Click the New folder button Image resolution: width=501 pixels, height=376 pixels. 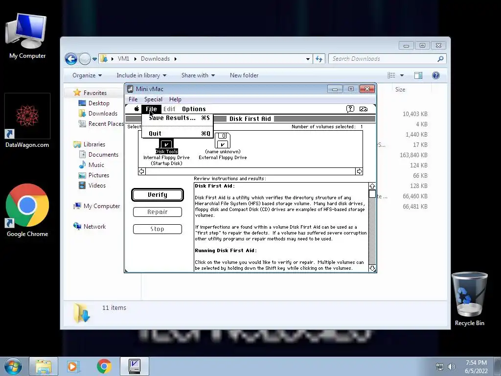pyautogui.click(x=244, y=75)
